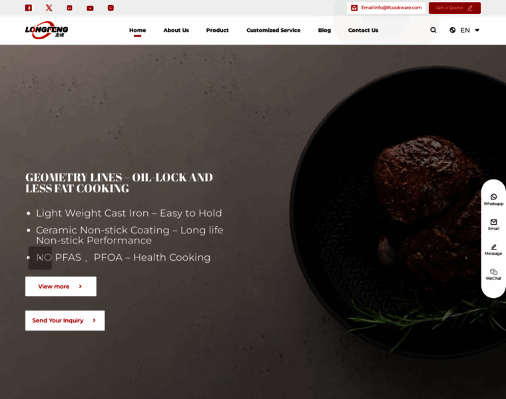Viewport: 506px width, 399px height.
Task: Open the Facebook social icon
Action: (x=29, y=8)
